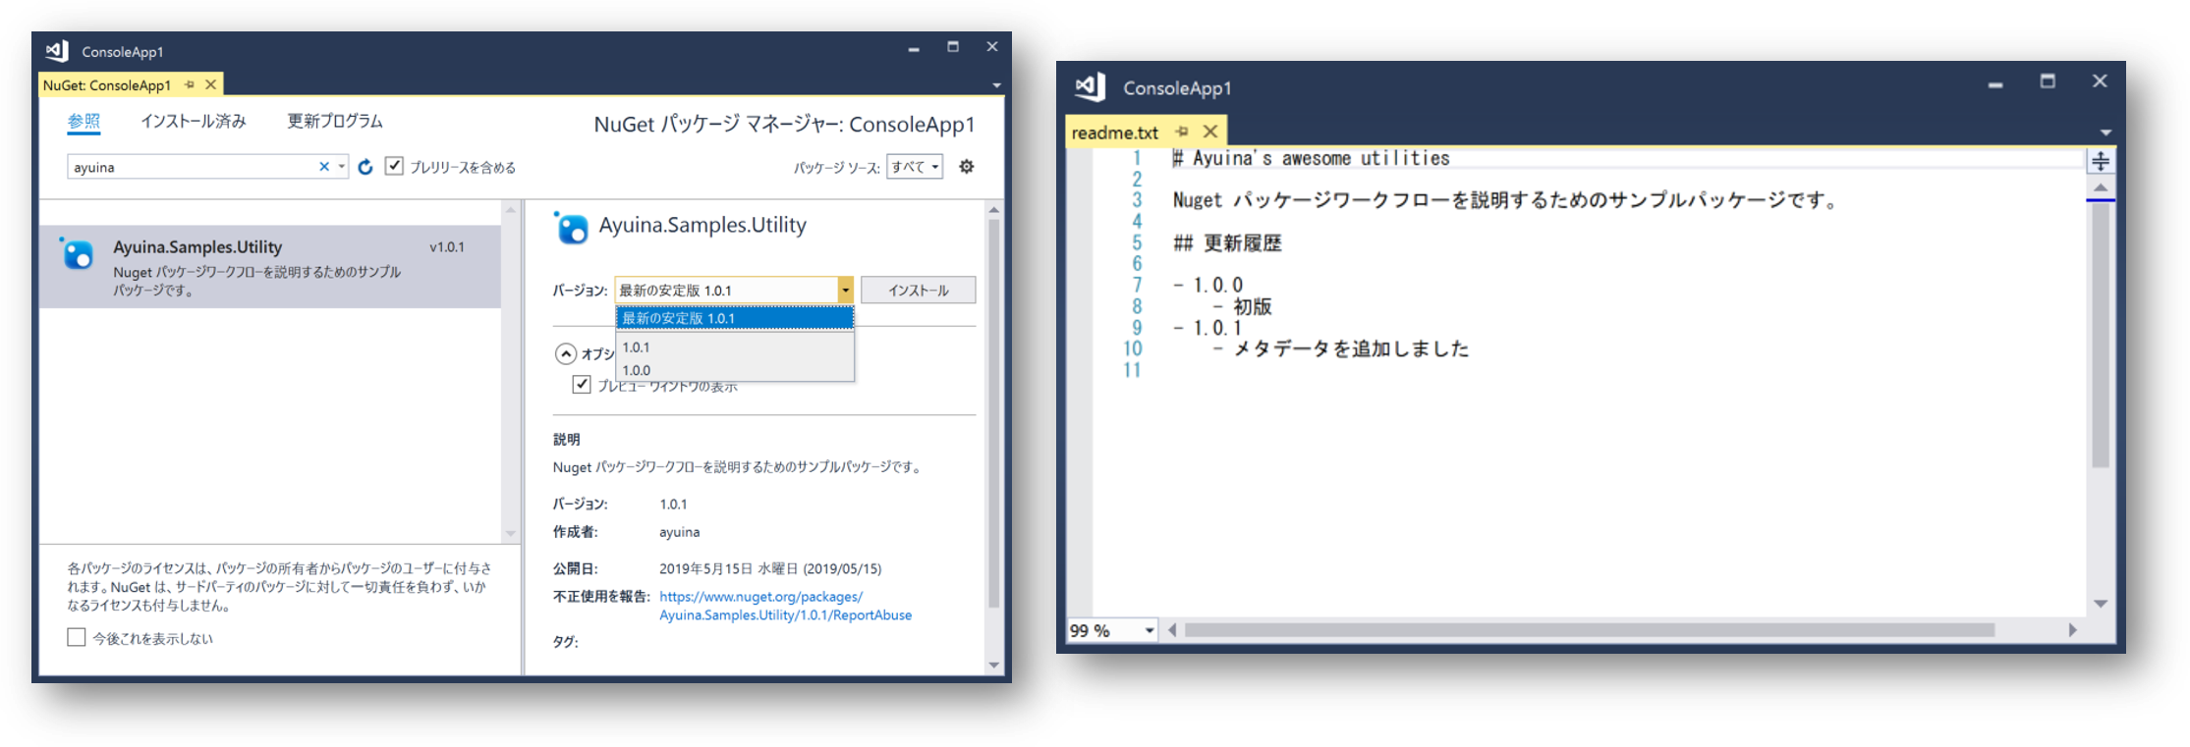The height and width of the screenshot is (747, 2190).
Task: Click the split editor icon in readme window
Action: click(x=2100, y=161)
